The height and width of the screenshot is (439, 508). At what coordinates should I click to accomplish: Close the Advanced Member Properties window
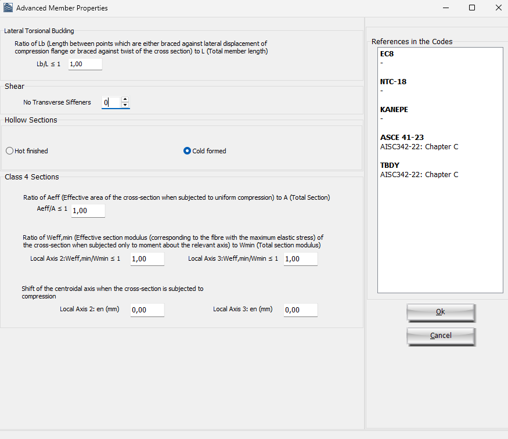(x=498, y=8)
